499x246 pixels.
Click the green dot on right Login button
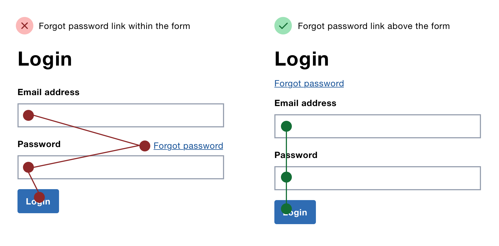[286, 209]
